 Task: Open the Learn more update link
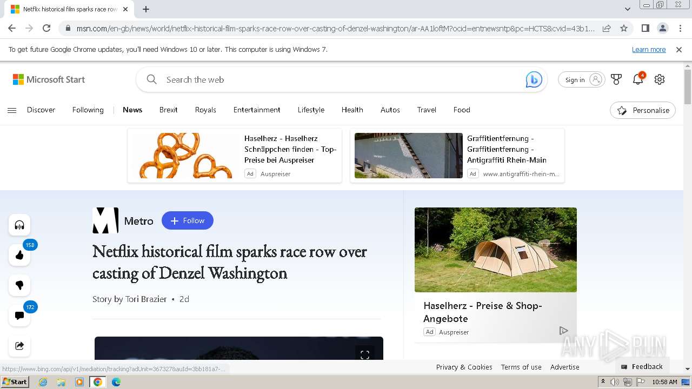(x=649, y=49)
